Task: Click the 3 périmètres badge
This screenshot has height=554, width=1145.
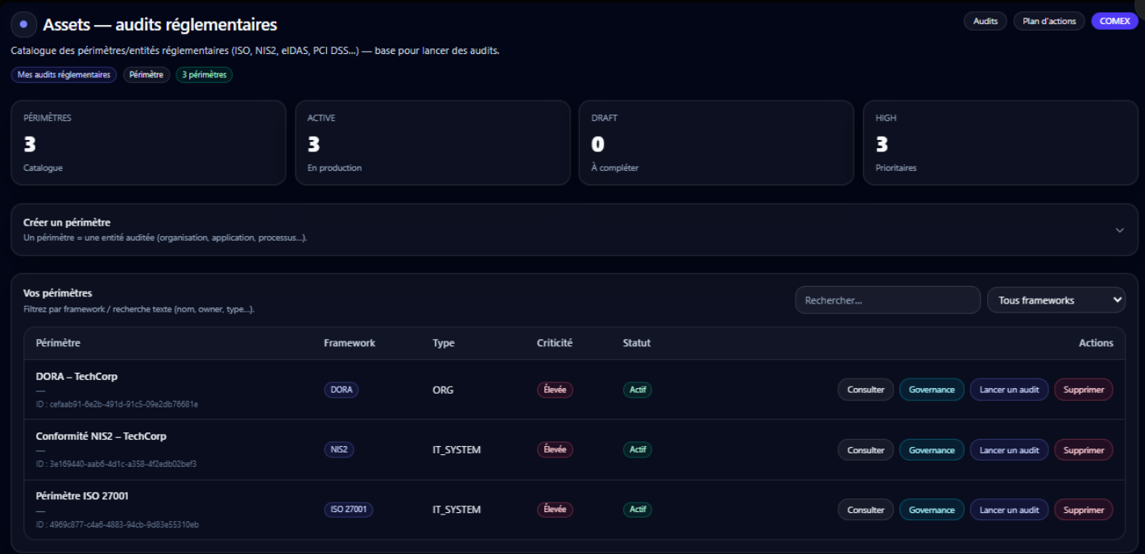Action: coord(204,75)
